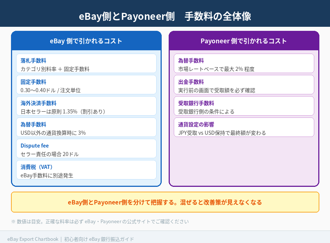Select the 消費税（VAT）card

coord(86,170)
